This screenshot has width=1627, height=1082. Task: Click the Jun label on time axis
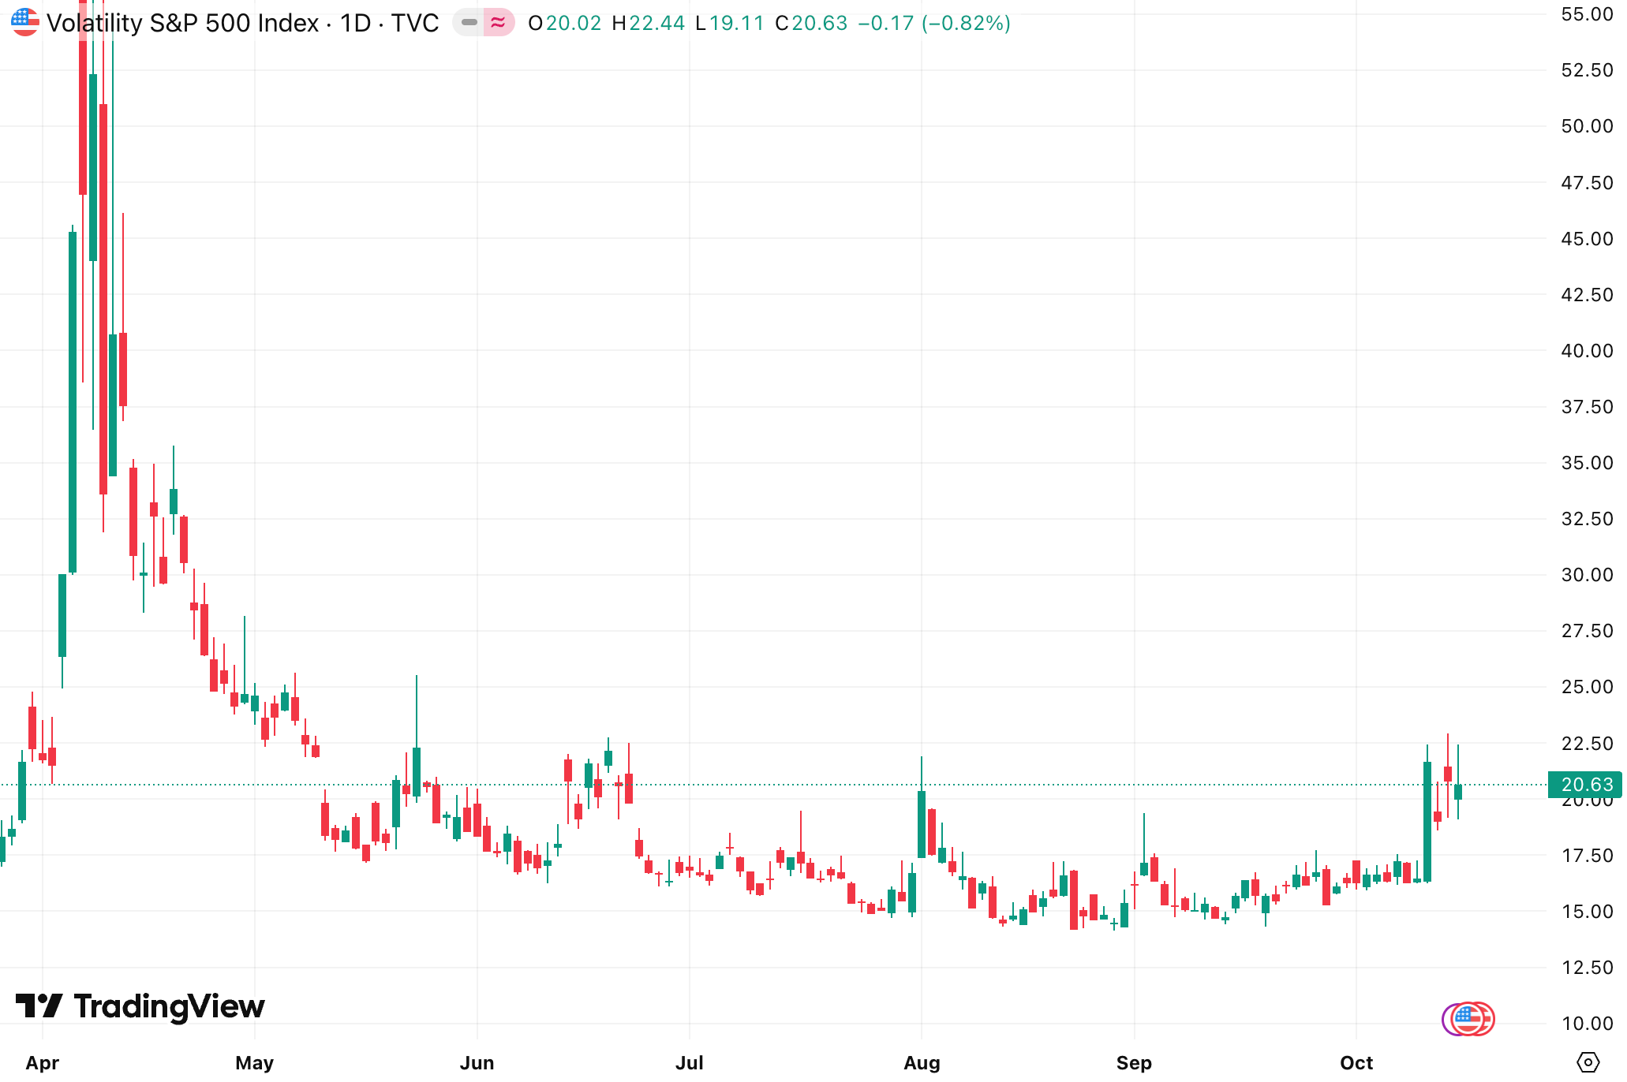[x=477, y=1062]
